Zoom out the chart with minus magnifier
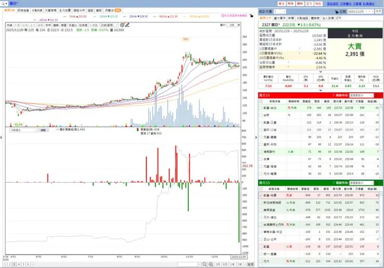 [x=204, y=264]
